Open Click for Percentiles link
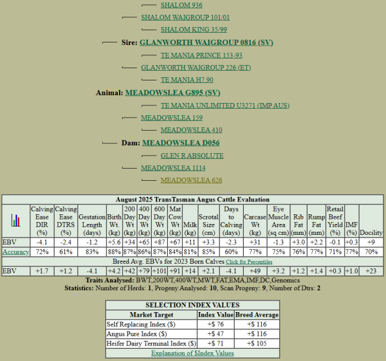 coord(249,262)
